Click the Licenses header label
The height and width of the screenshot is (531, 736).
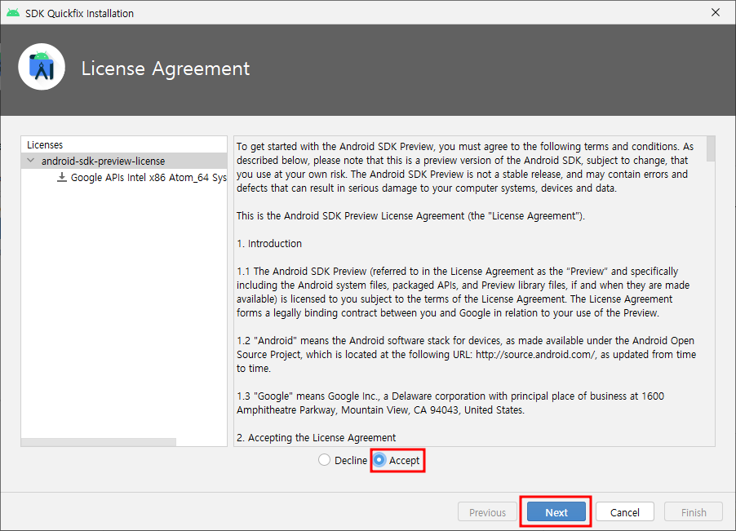point(45,145)
